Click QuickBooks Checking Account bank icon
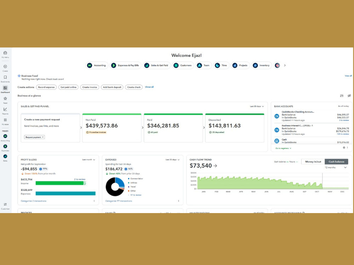Screen dimensions: 354x265 (276, 116)
